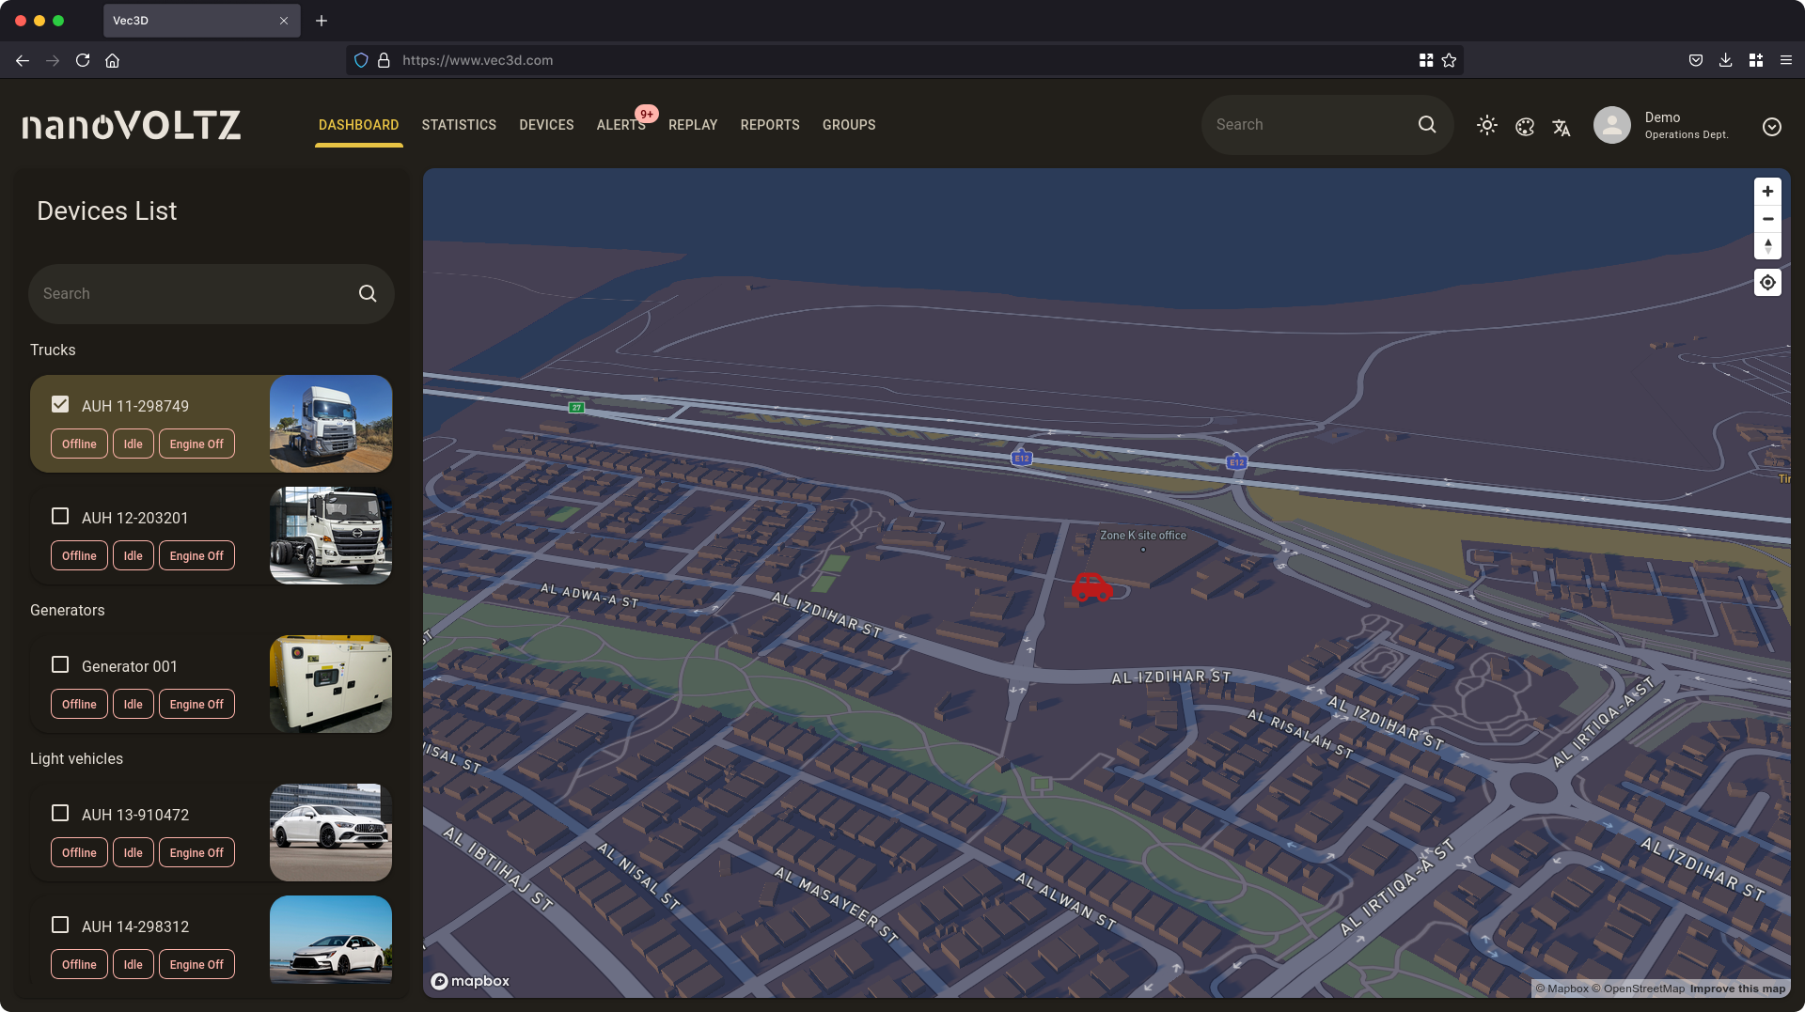Click the Devices List search magnifier icon
Screen dimensions: 1805x1012
point(368,294)
